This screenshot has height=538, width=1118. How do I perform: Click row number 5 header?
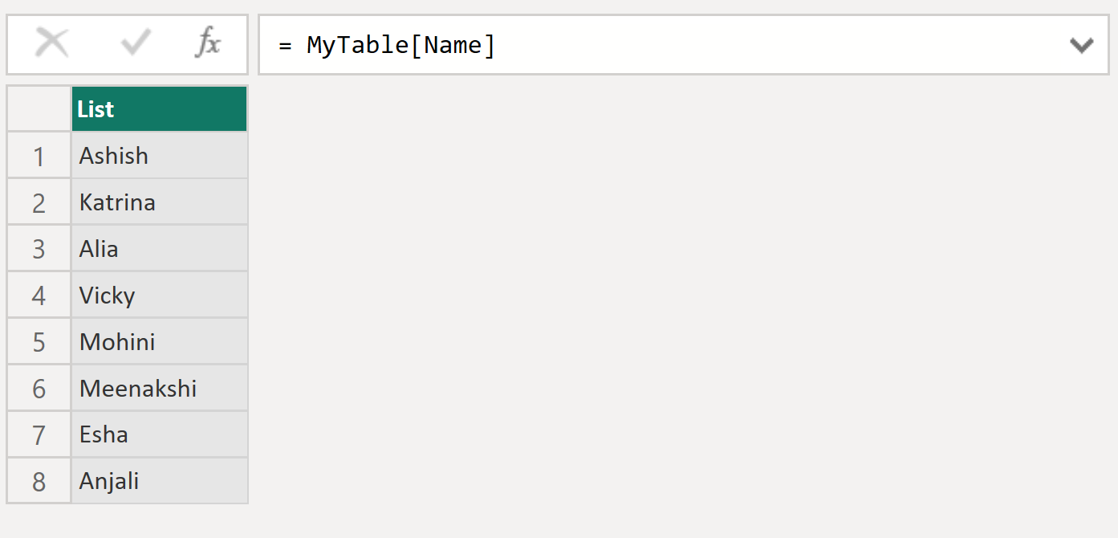tap(39, 343)
